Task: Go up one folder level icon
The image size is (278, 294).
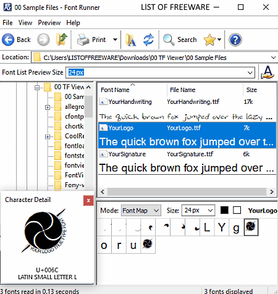Action: click(x=62, y=40)
